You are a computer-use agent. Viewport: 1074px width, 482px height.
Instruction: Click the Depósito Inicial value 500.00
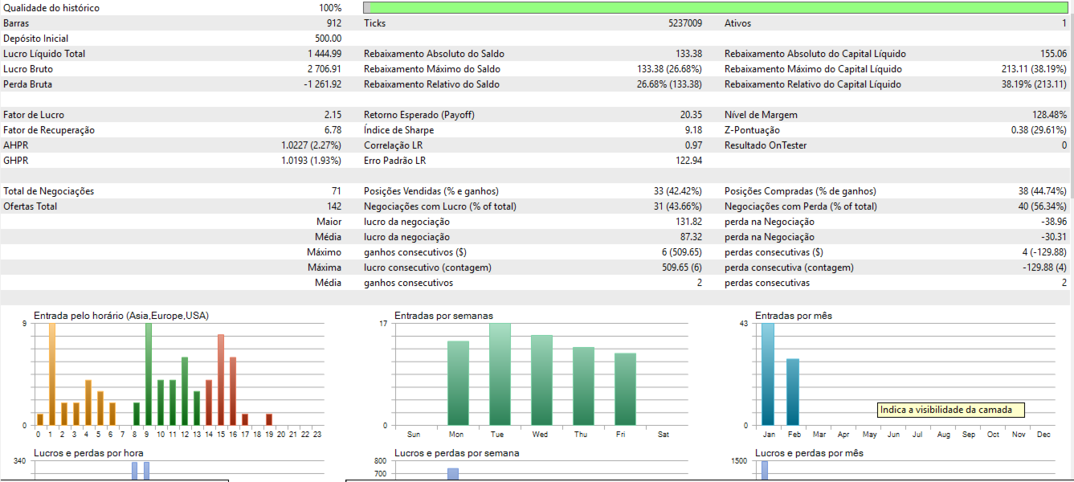click(329, 39)
